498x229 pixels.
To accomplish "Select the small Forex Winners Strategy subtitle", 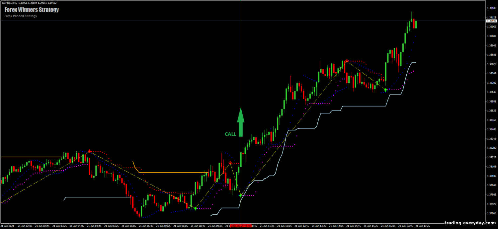I will point(21,16).
